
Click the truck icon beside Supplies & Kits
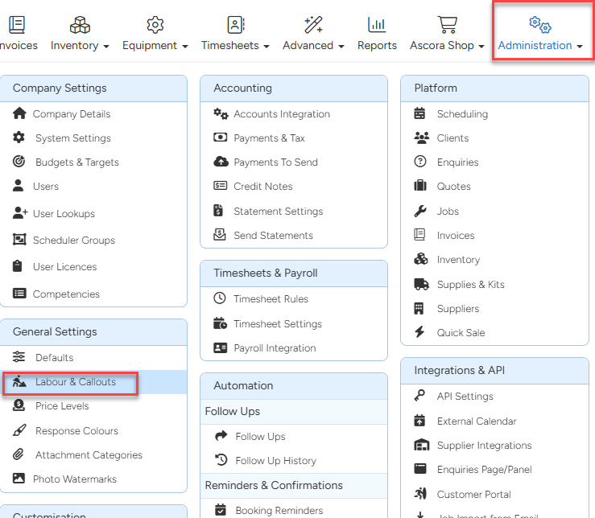point(420,285)
